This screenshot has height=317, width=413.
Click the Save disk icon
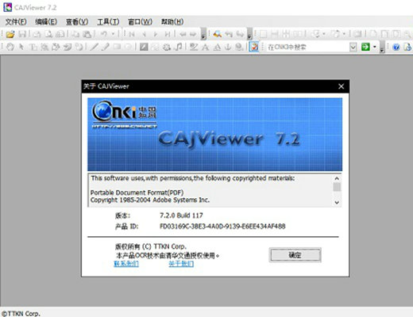pyautogui.click(x=22, y=34)
